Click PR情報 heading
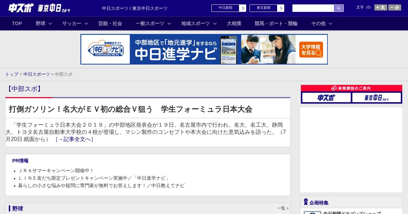Image resolution: width=408 pixels, height=214 pixels. click(20, 161)
